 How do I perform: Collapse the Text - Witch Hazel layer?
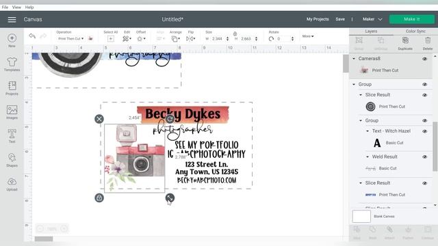coord(368,131)
